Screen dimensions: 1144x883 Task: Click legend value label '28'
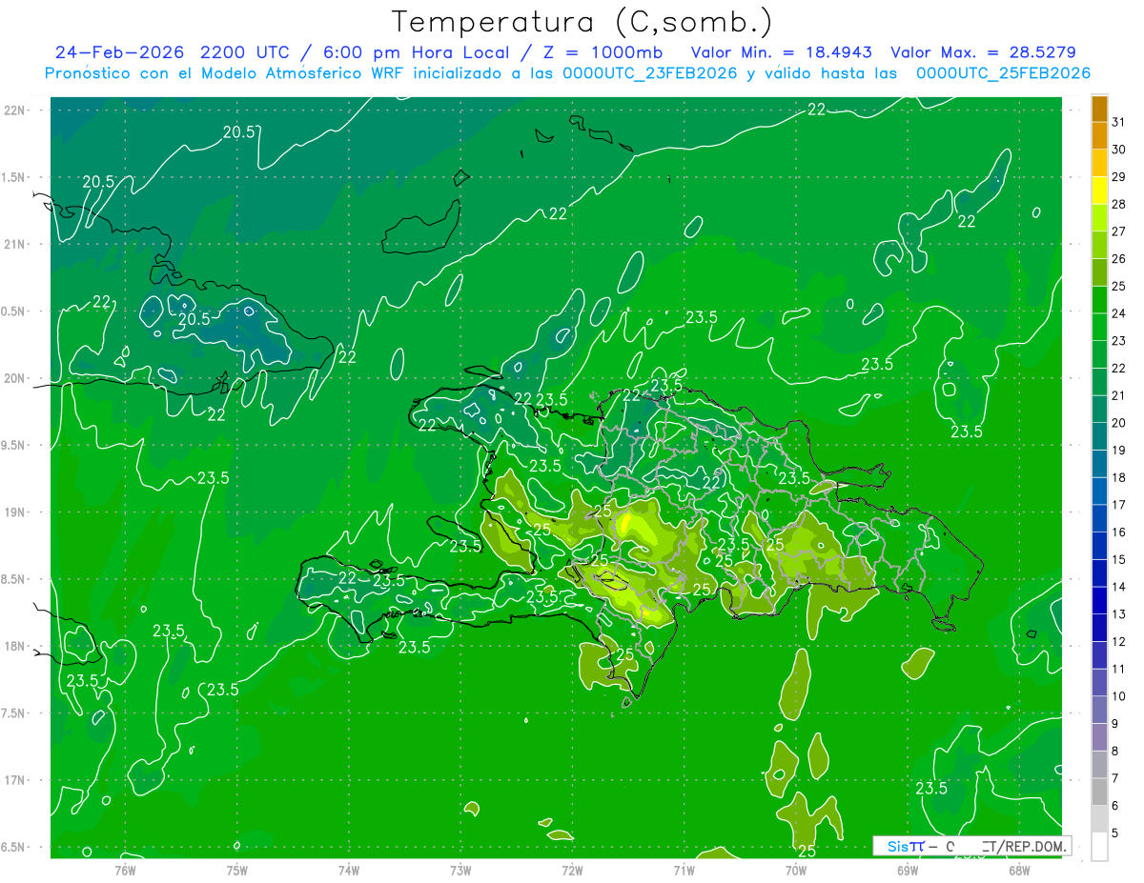(x=1119, y=204)
